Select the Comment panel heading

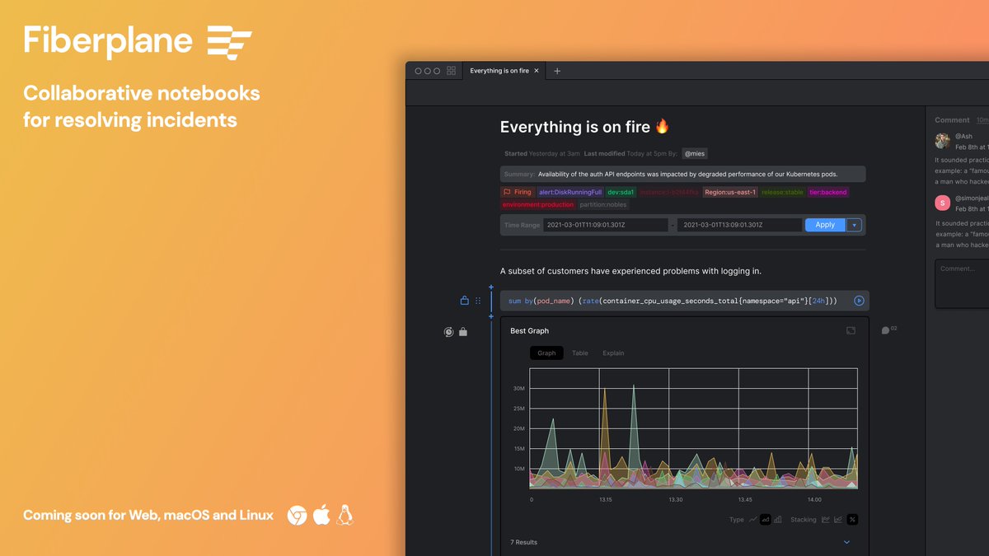click(x=952, y=120)
